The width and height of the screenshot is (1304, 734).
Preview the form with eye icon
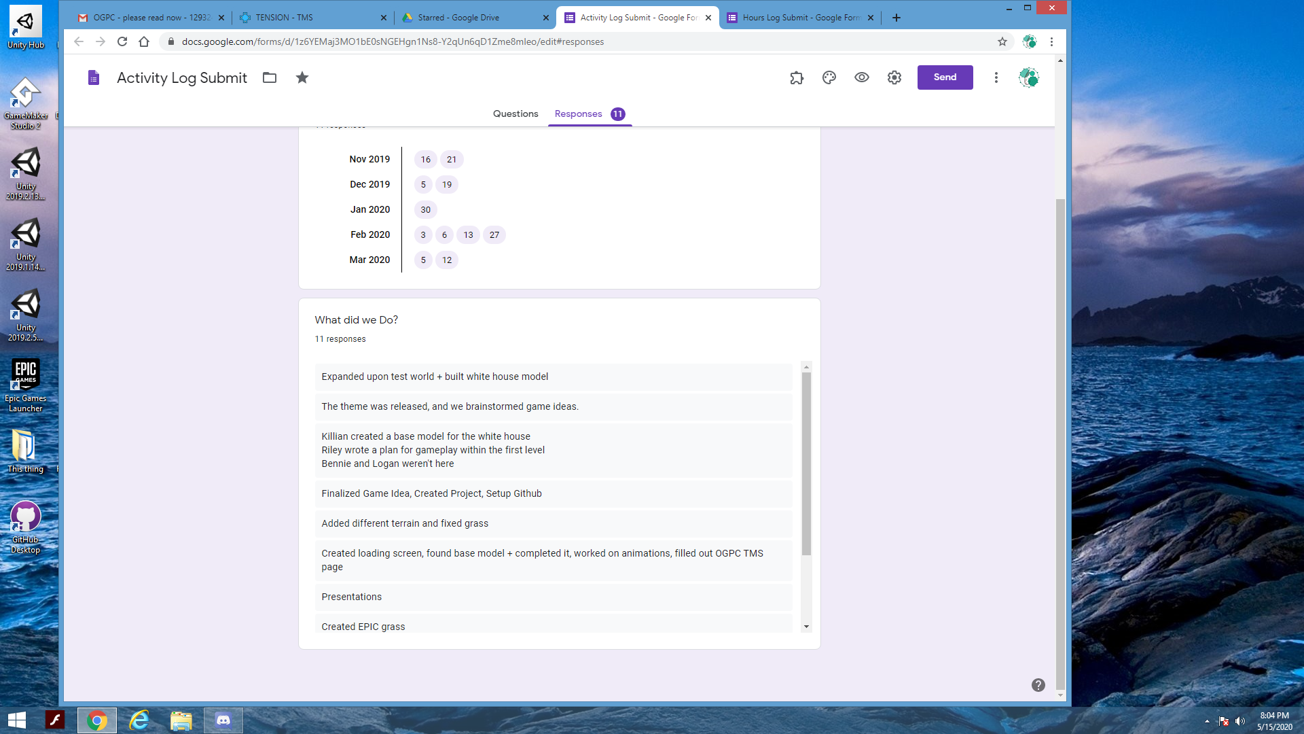[x=861, y=77]
